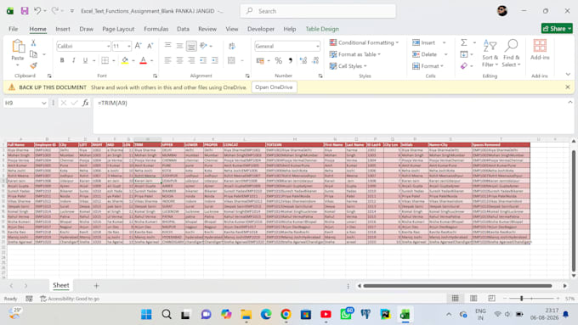Click the Merge & Center icon

coord(231,60)
